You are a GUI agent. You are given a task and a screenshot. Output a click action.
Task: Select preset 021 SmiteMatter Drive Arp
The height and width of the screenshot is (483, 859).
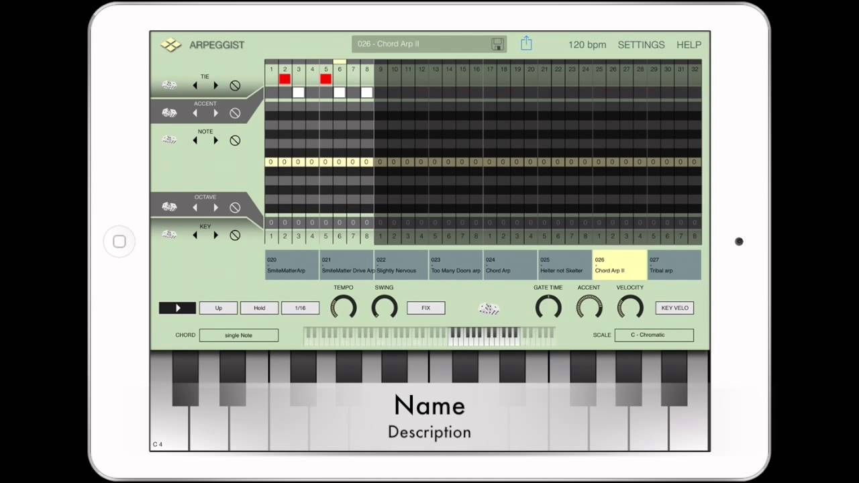(x=346, y=265)
